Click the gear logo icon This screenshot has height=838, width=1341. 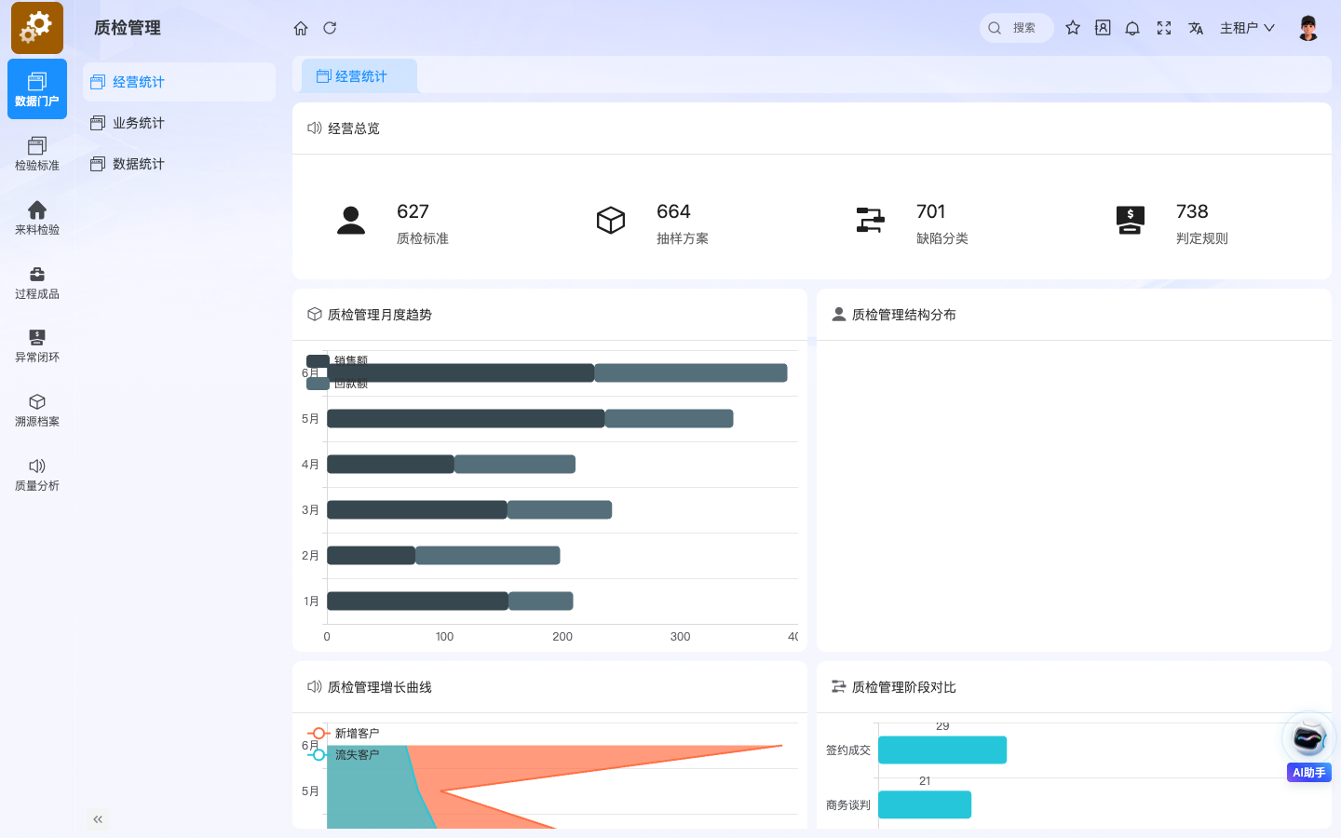[x=37, y=28]
